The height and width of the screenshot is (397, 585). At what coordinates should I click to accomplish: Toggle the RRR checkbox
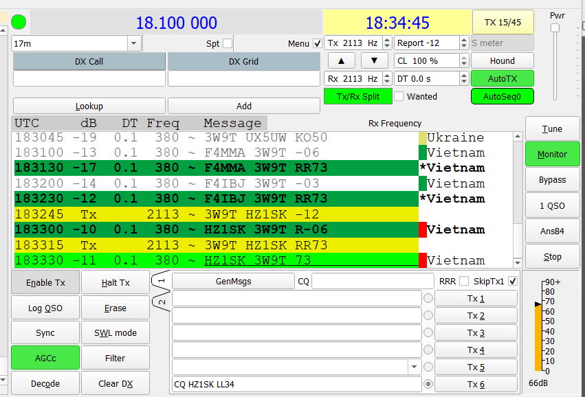[x=464, y=282]
